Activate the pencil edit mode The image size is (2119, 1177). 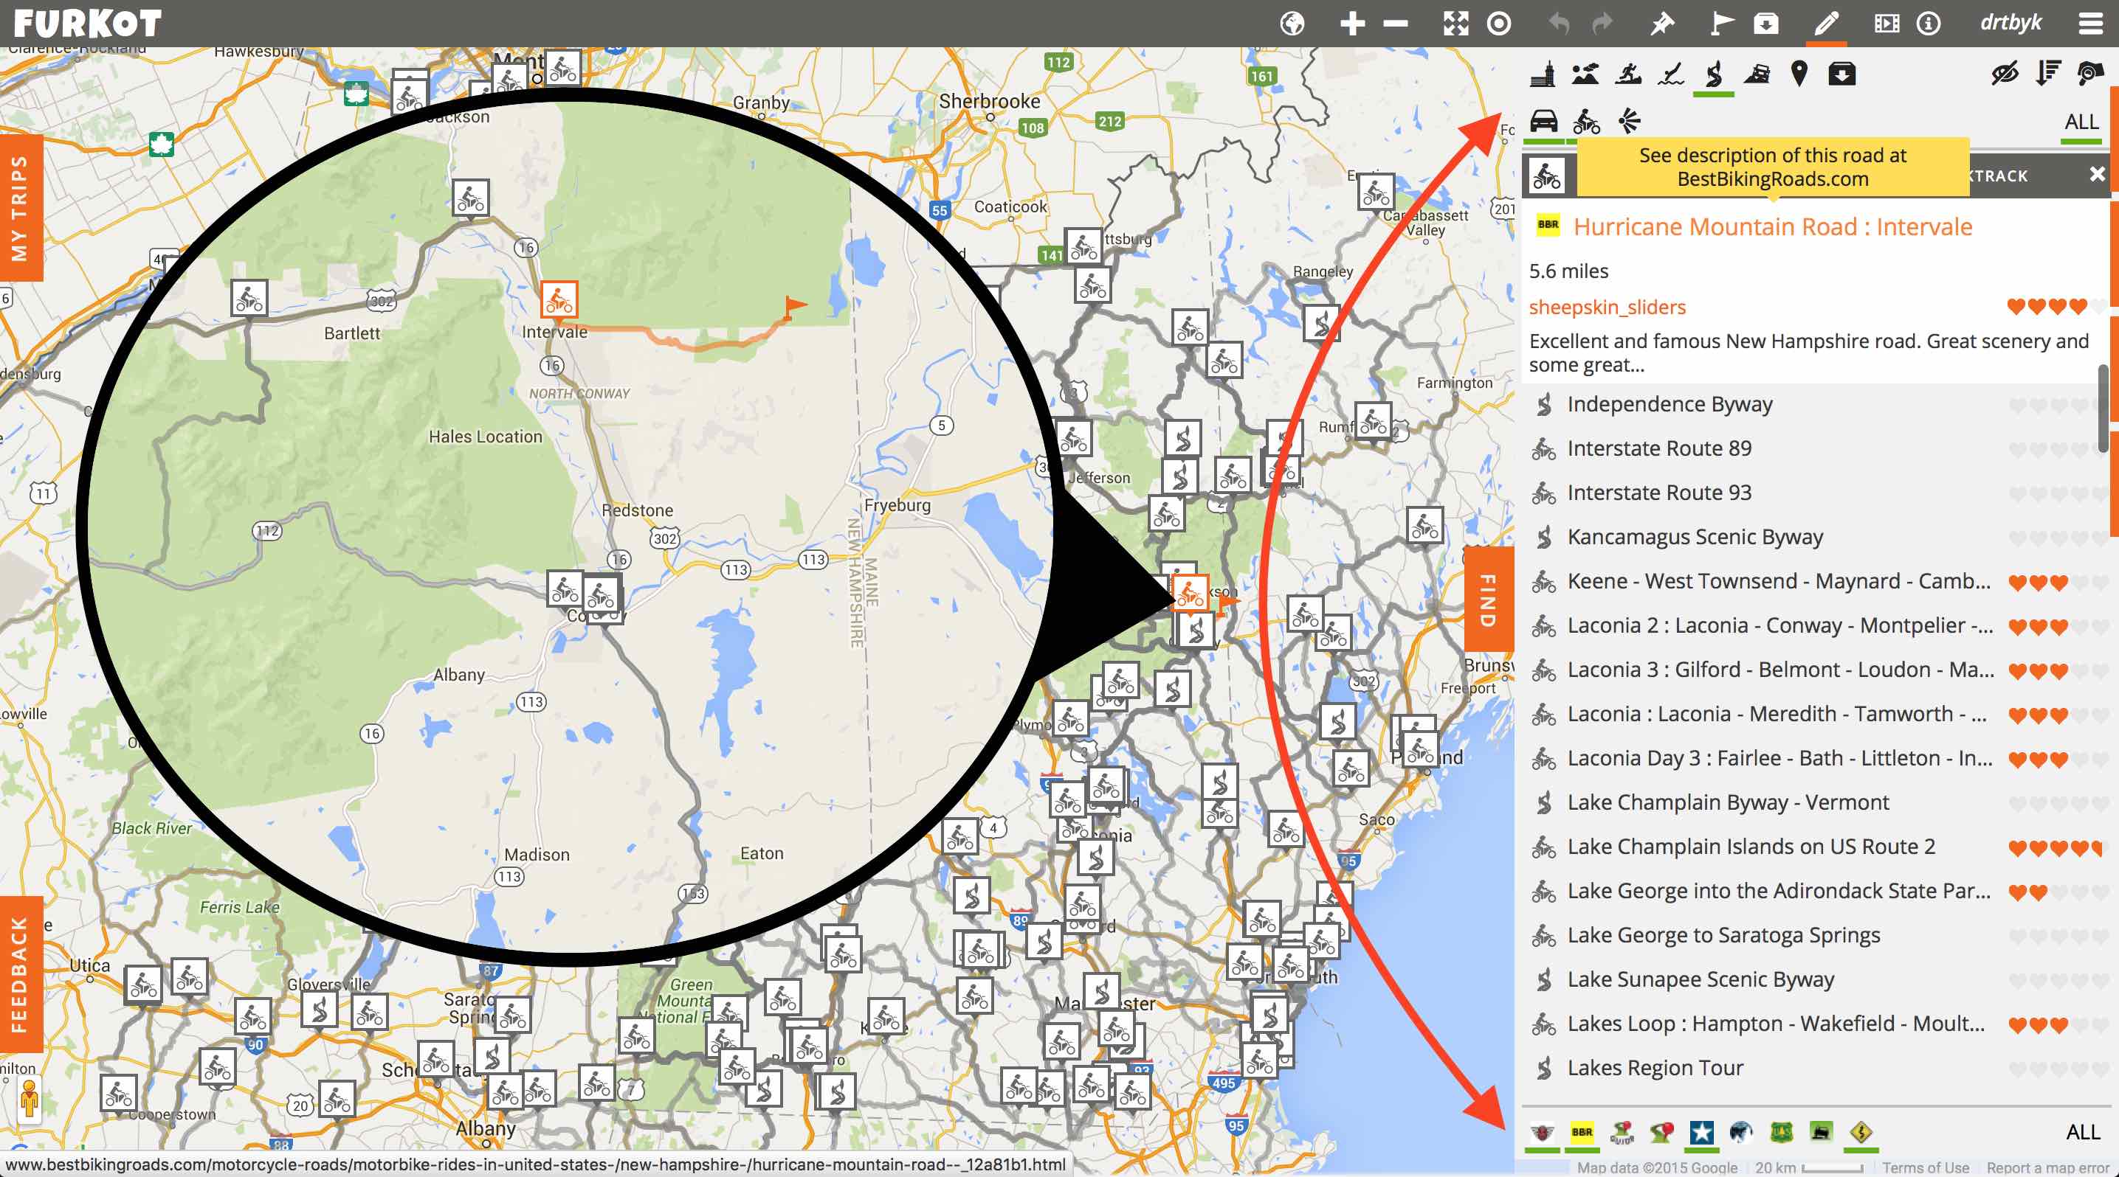coord(1825,24)
